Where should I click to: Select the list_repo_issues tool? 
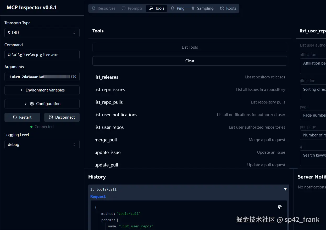(190, 90)
